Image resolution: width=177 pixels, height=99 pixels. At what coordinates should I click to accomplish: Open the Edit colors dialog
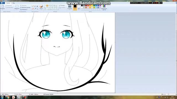point(104,7)
